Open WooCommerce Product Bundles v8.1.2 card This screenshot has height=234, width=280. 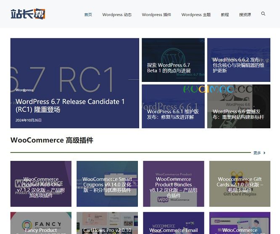[174, 184]
